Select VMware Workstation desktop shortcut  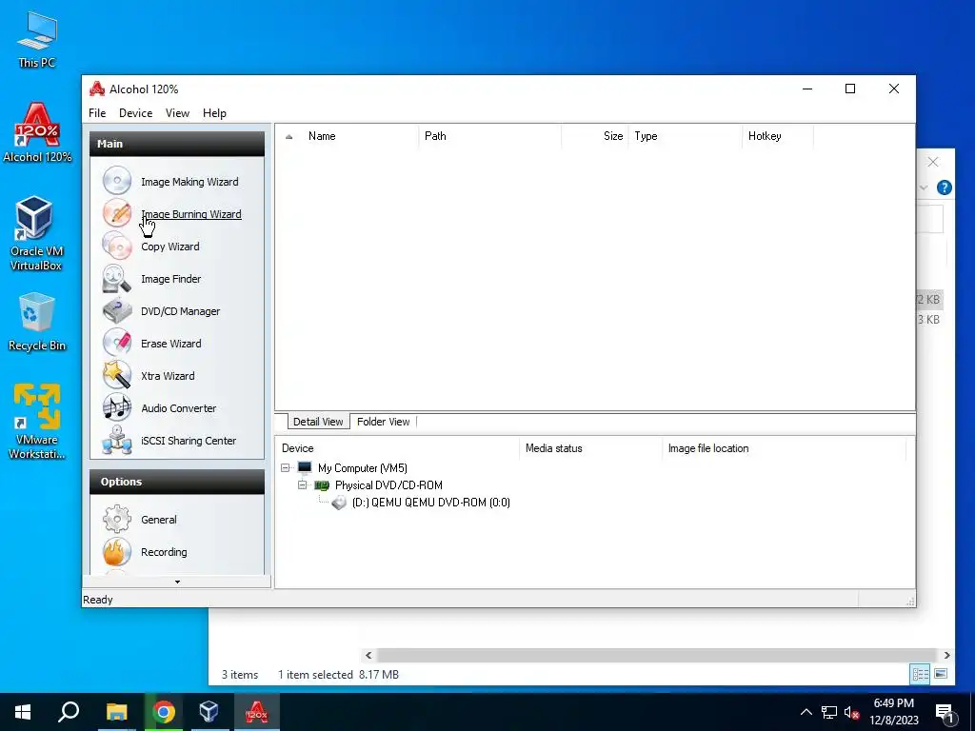tap(37, 422)
